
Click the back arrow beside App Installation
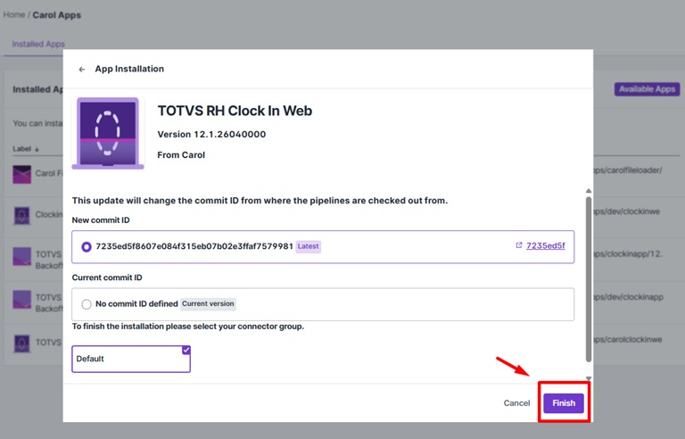tap(82, 69)
